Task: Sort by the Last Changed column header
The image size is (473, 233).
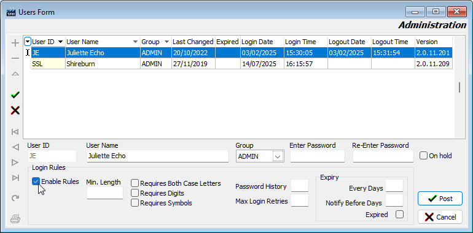Action: [193, 42]
